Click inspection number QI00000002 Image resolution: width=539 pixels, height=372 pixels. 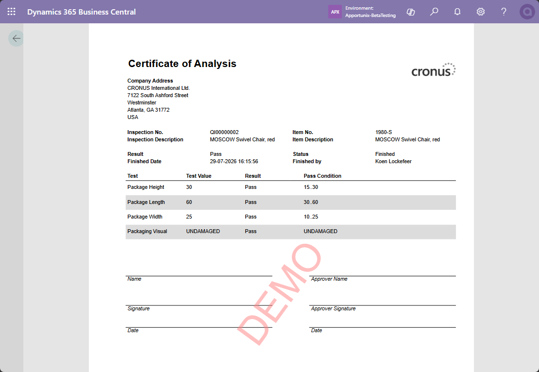point(224,133)
